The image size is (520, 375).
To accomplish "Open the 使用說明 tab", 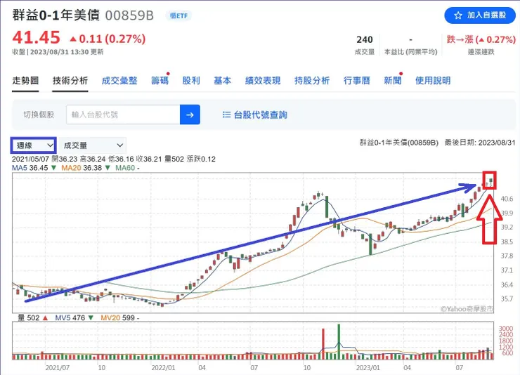I will 433,81.
